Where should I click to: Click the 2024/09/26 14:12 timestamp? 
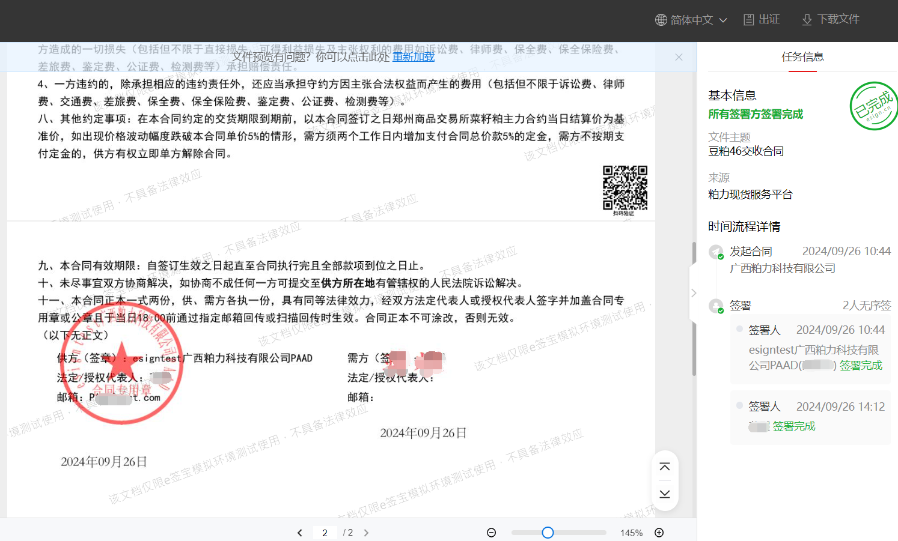840,407
